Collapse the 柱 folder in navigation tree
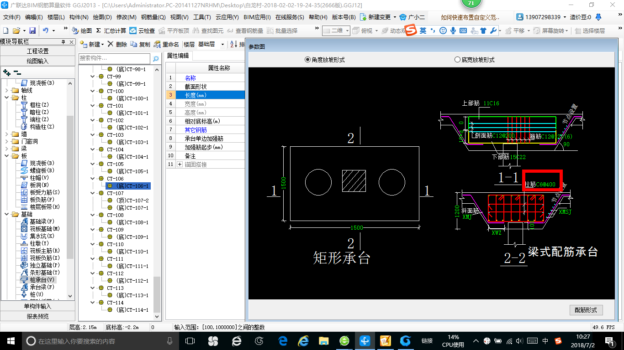Viewport: 624px width, 350px height. pos(6,98)
